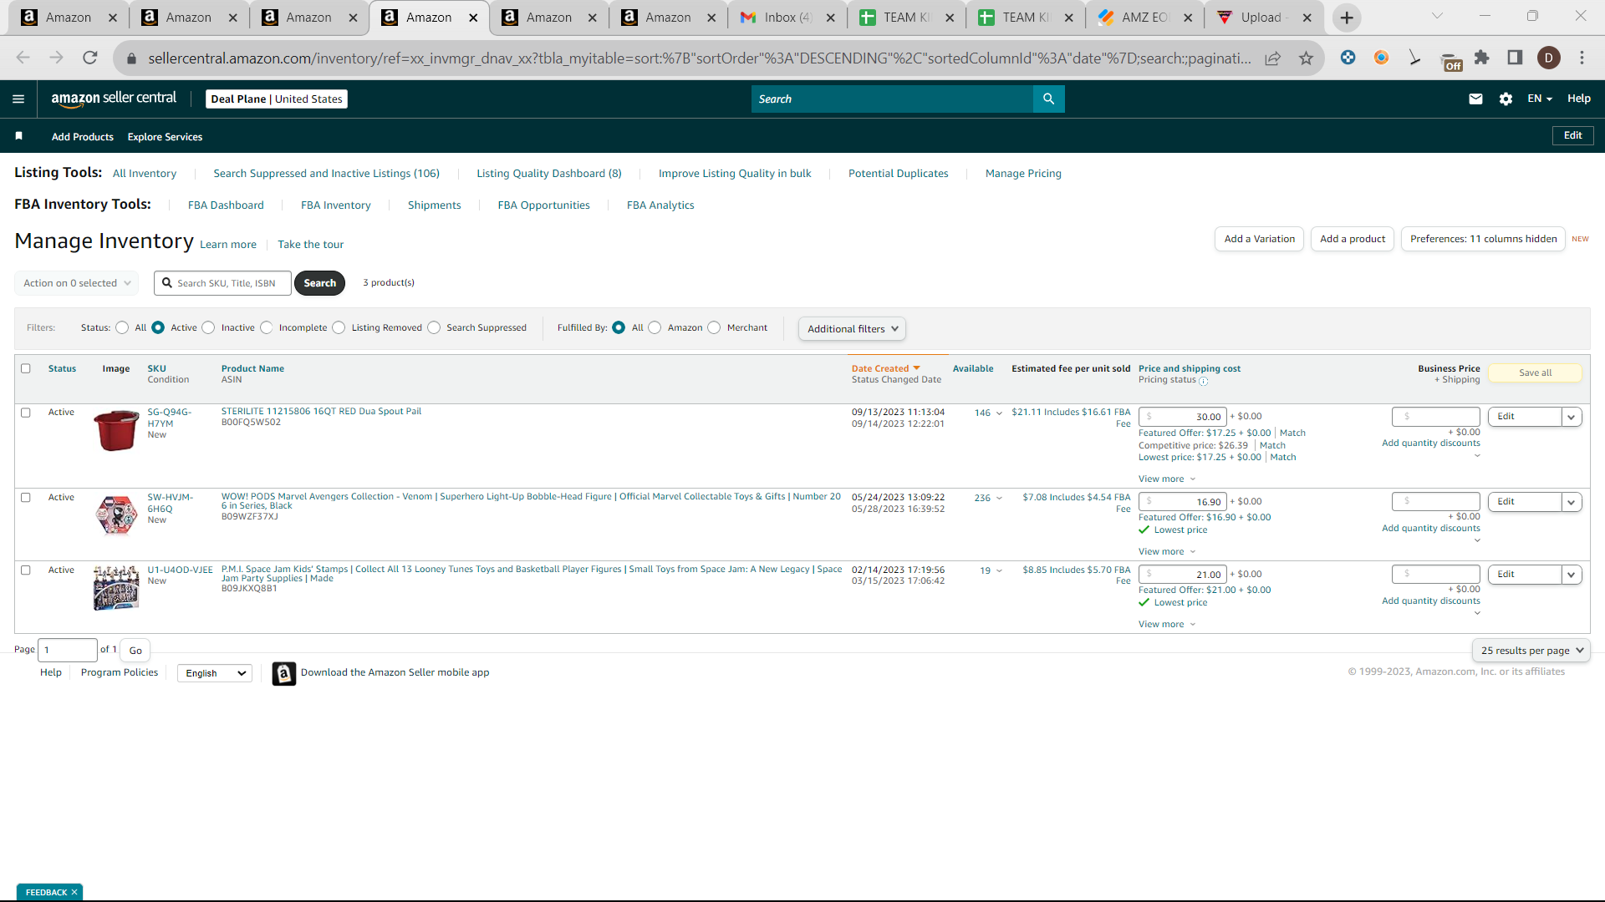This screenshot has width=1605, height=902.
Task: Open the extension icon with Off badge
Action: pyautogui.click(x=1450, y=61)
